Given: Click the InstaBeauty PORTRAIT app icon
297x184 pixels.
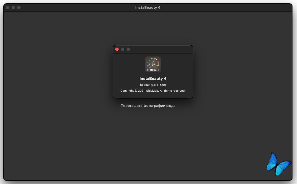Looking at the screenshot, I should [153, 64].
